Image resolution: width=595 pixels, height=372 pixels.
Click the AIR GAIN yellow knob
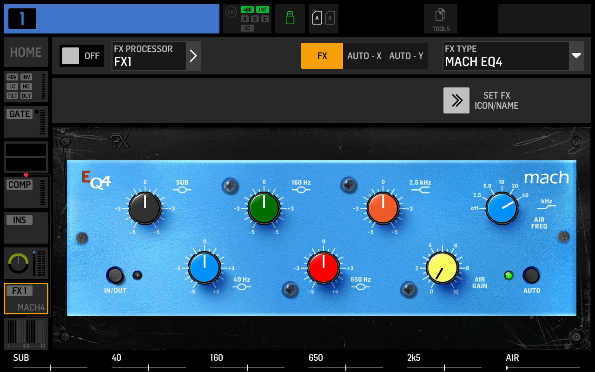[443, 268]
